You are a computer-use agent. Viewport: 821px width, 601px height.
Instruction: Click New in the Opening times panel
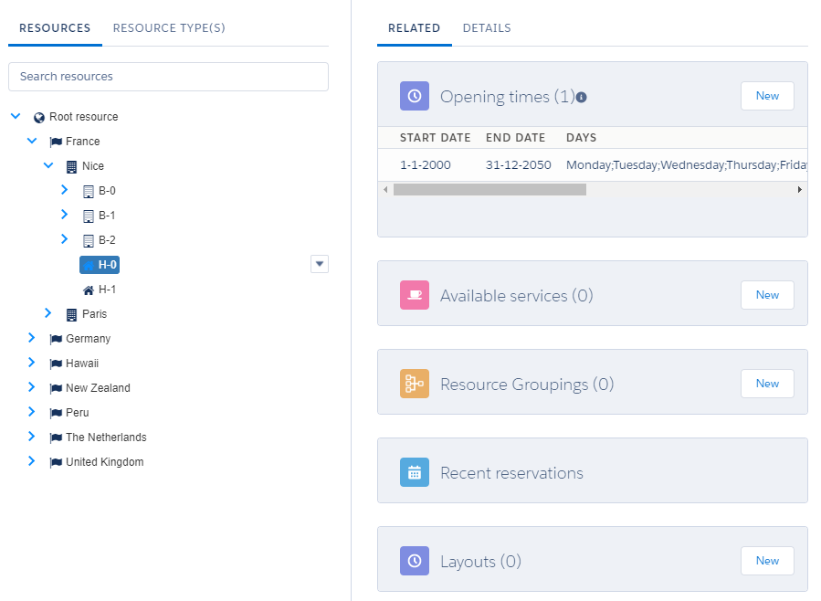766,95
